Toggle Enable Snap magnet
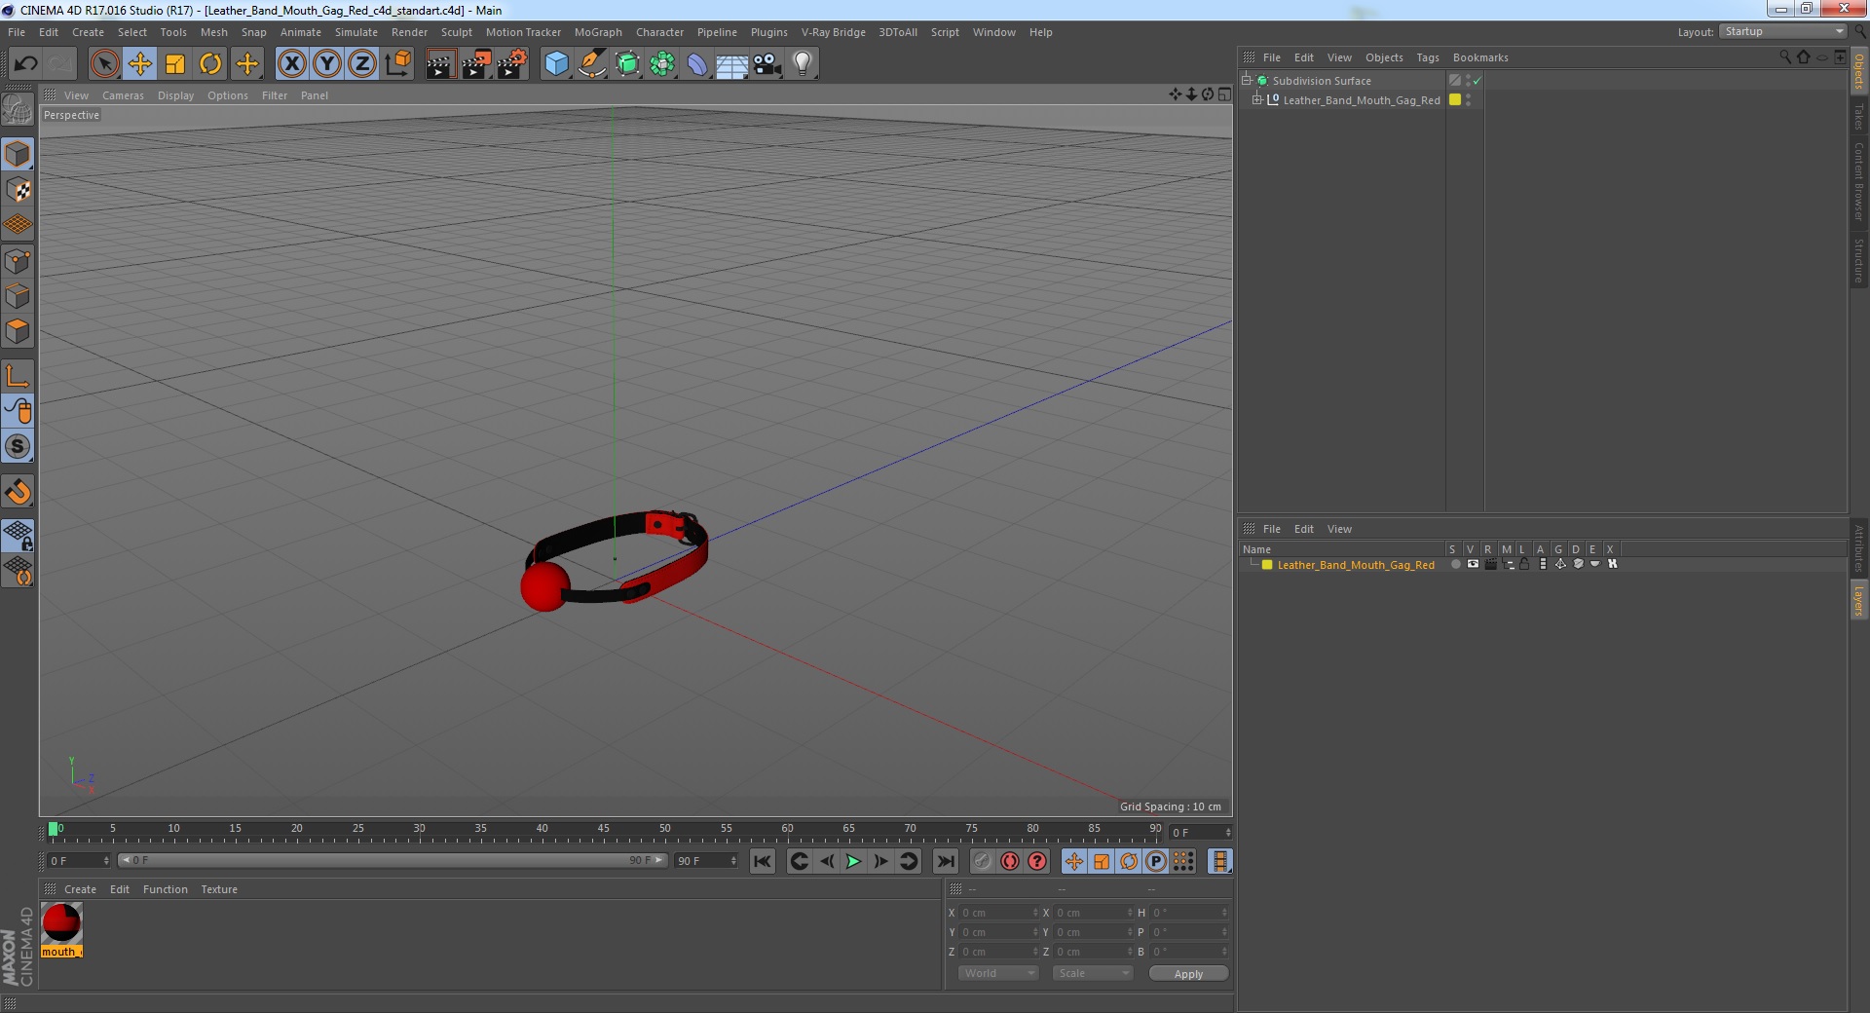Screen dimensions: 1870x1013 (18, 492)
